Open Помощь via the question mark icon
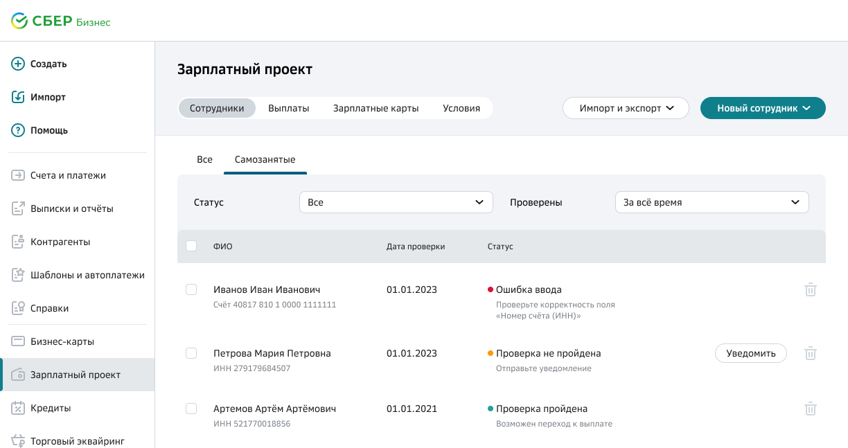 coord(18,130)
